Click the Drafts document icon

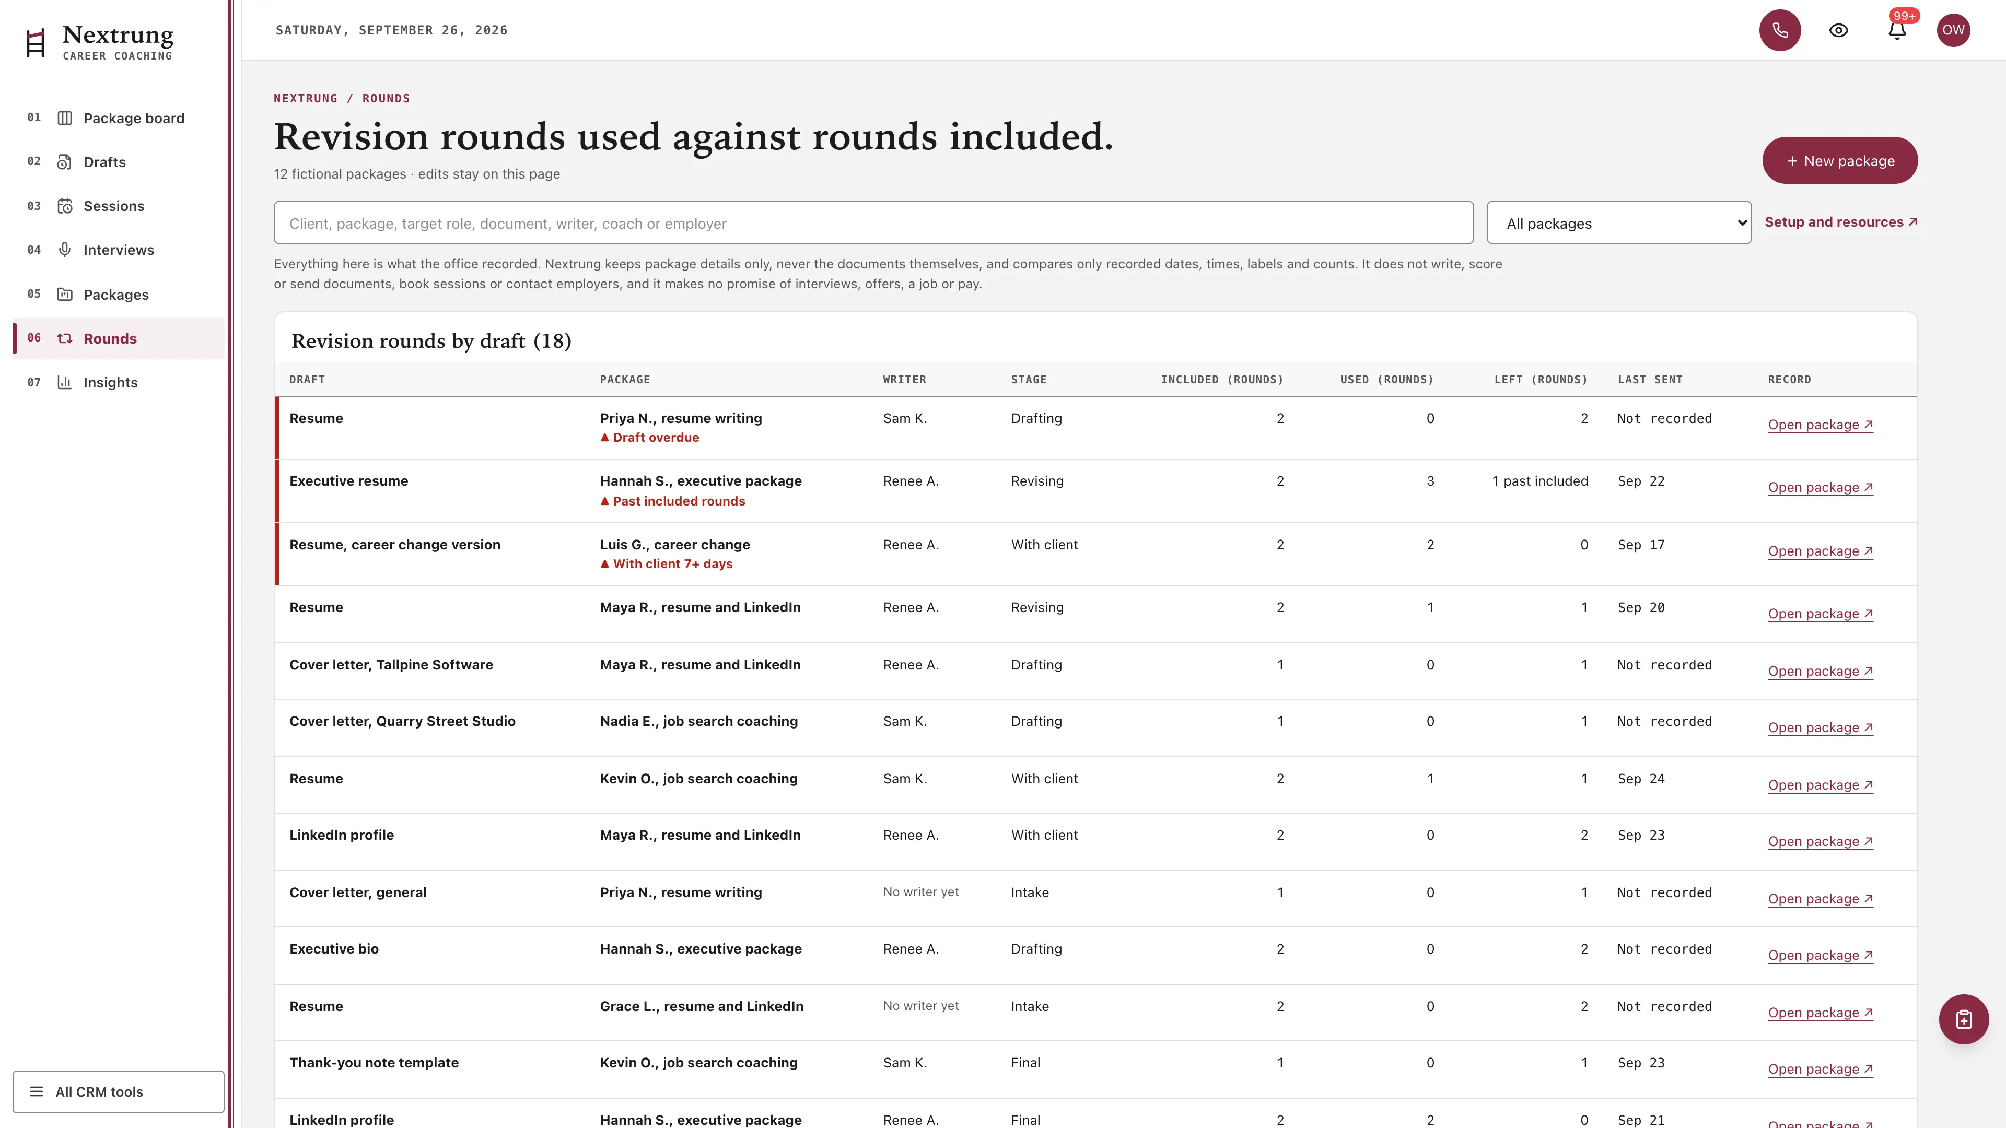(x=65, y=162)
